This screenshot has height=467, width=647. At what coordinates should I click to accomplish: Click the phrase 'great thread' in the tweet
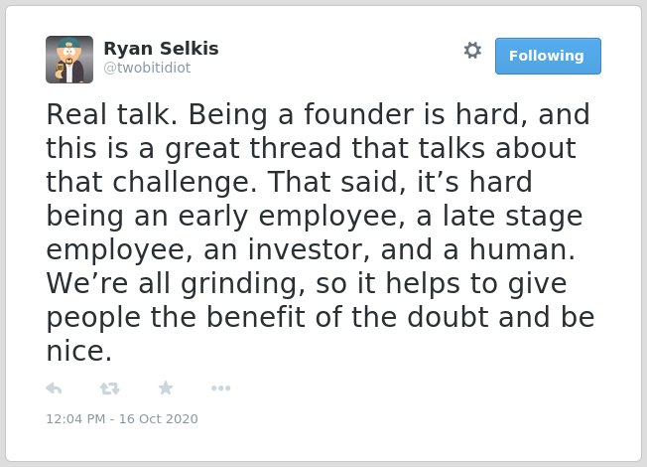coord(253,148)
